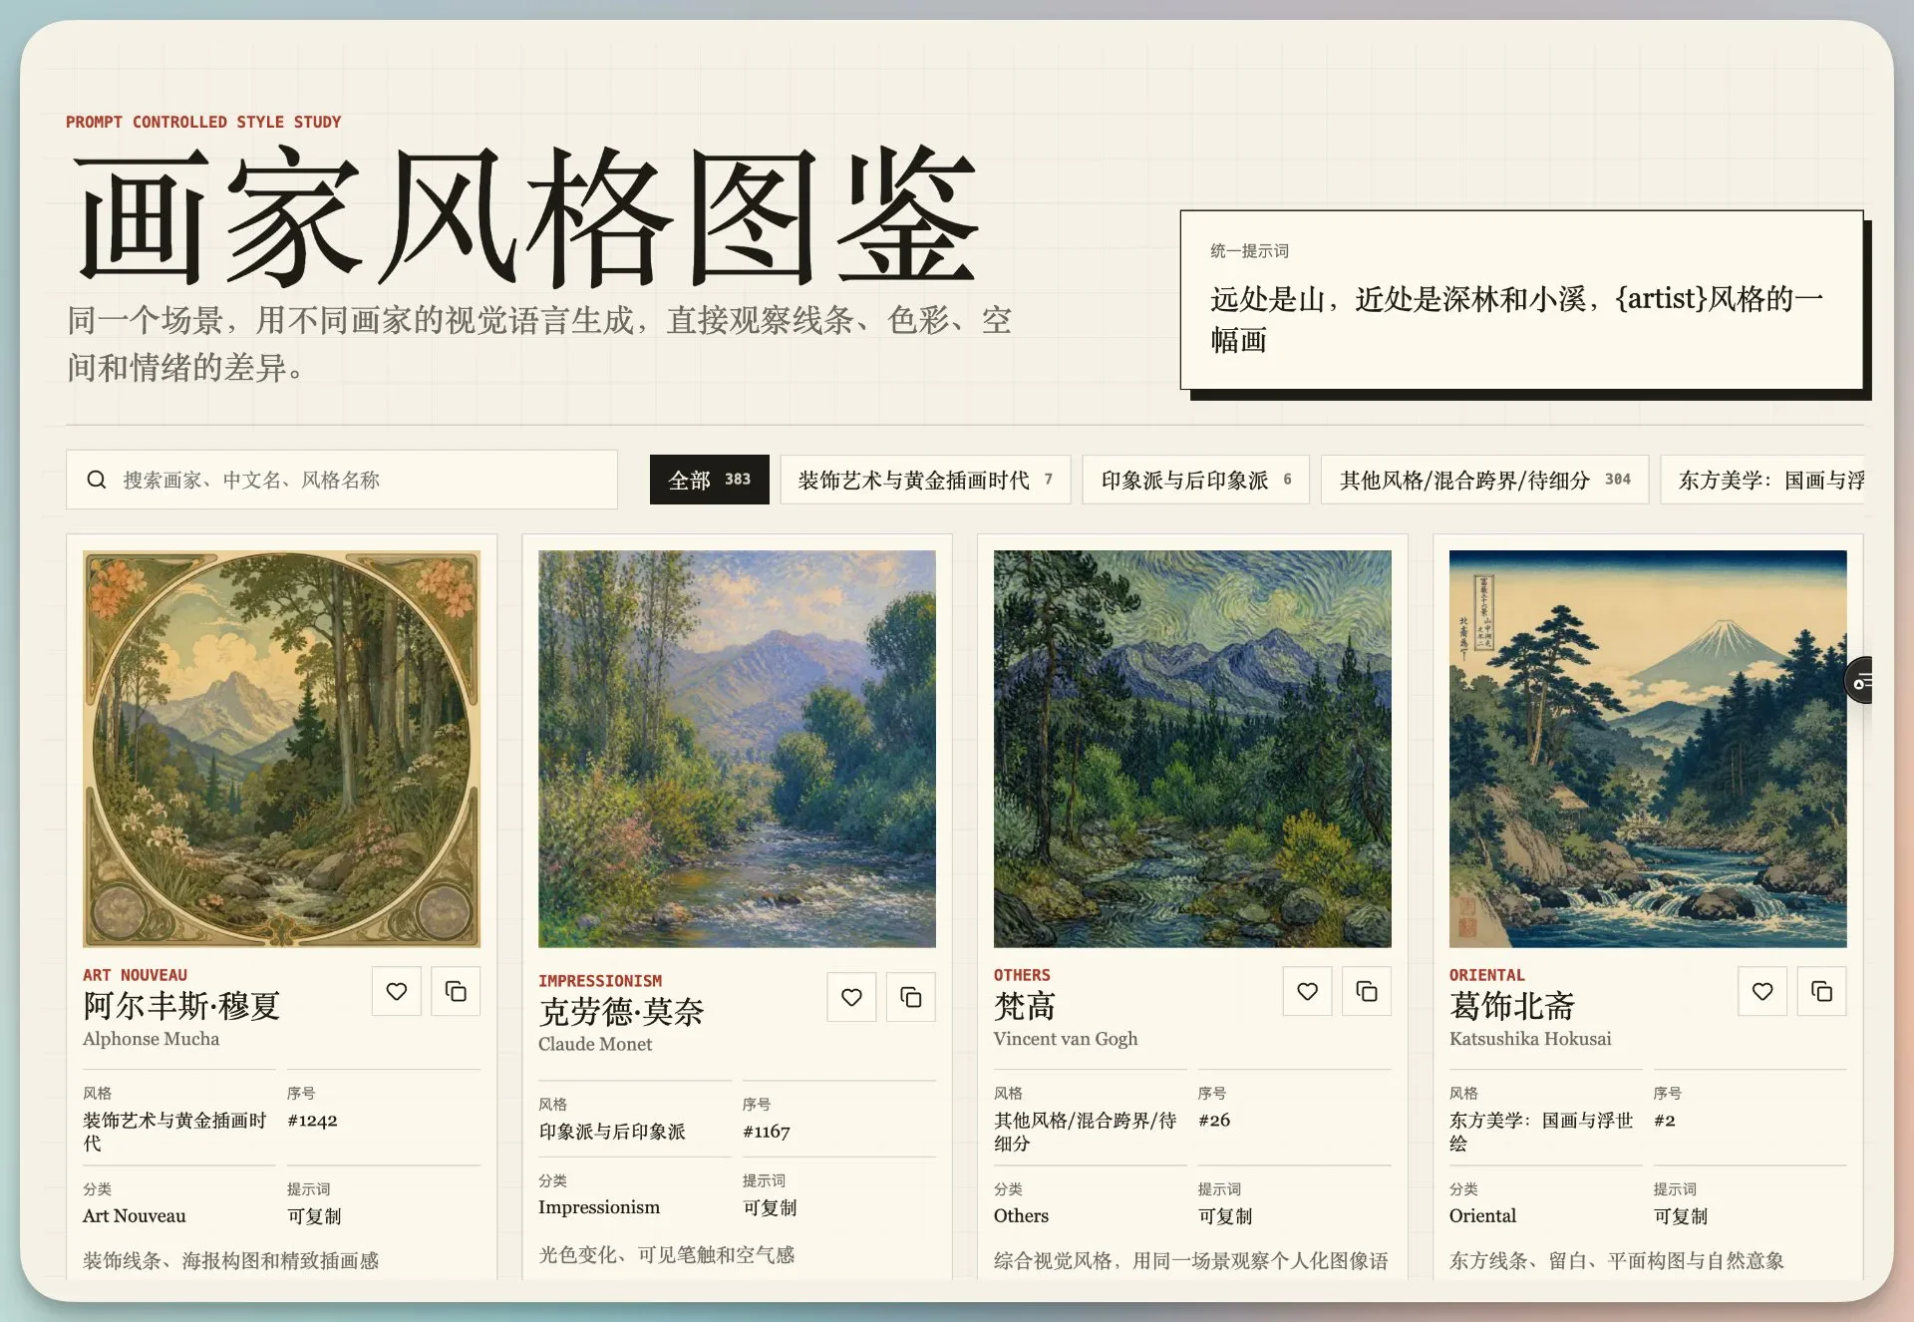This screenshot has height=1322, width=1914.
Task: Copy the prompt for 克劳德·莫奈
Action: (x=911, y=997)
